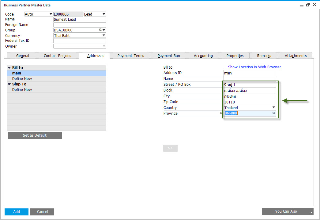Click the City address field
The width and height of the screenshot is (320, 220).
click(250, 96)
